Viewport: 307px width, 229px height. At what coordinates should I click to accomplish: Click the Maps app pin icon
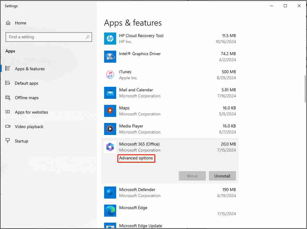[110, 111]
